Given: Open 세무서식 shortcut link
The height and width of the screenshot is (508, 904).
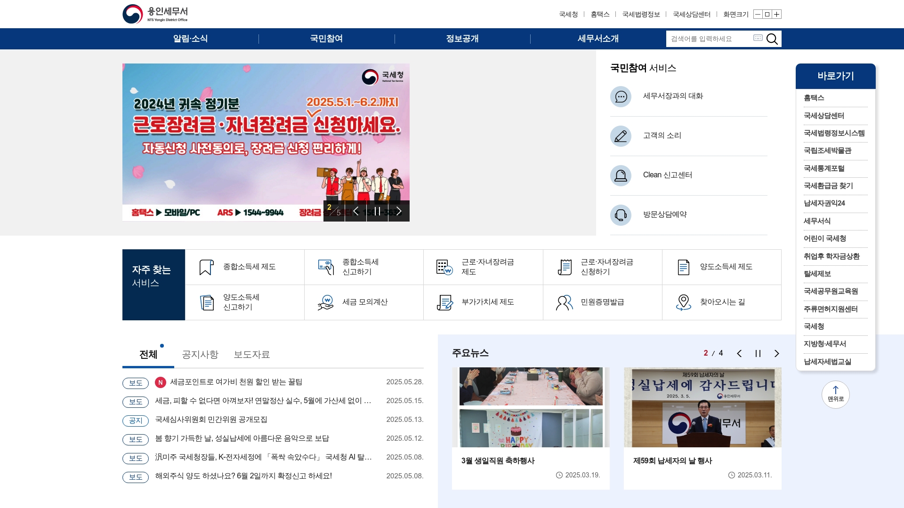Looking at the screenshot, I should (x=817, y=221).
